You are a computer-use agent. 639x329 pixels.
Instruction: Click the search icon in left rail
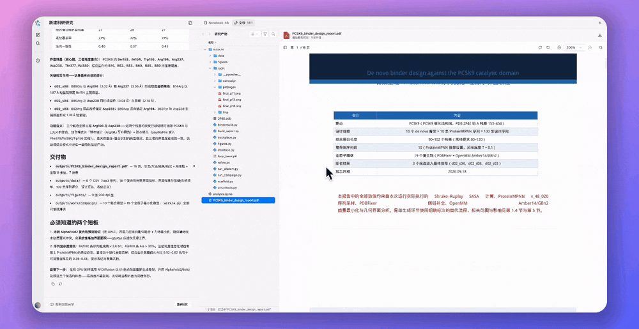tap(38, 43)
